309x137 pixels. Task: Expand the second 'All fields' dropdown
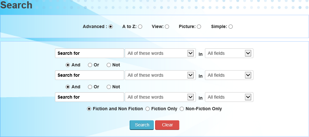tap(229, 75)
